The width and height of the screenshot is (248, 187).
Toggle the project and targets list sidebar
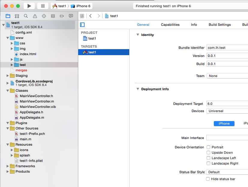click(82, 25)
